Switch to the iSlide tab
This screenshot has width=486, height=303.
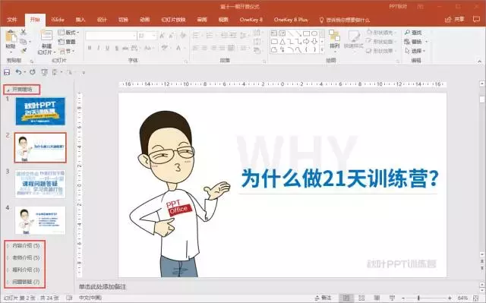tap(58, 20)
